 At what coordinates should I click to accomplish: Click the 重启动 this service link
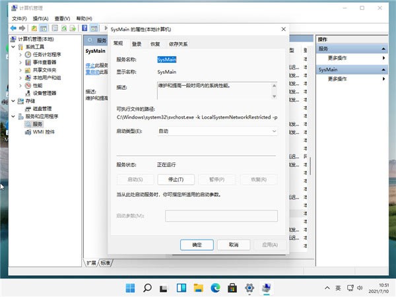tap(92, 72)
